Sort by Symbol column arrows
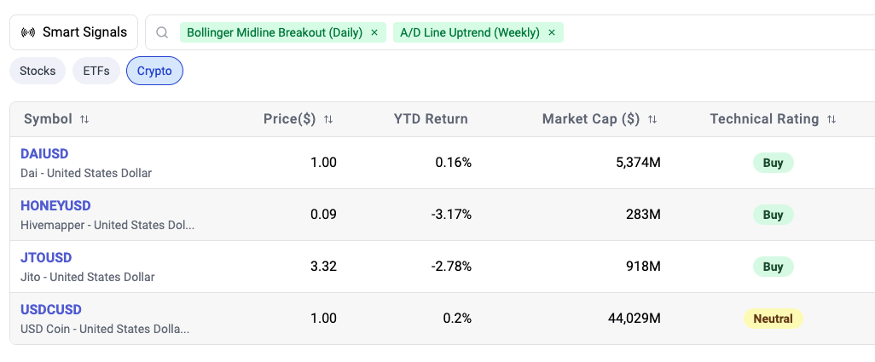Screen dimensions: 875x362 (x=84, y=119)
